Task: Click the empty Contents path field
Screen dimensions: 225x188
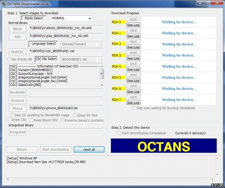Action: 66,100
